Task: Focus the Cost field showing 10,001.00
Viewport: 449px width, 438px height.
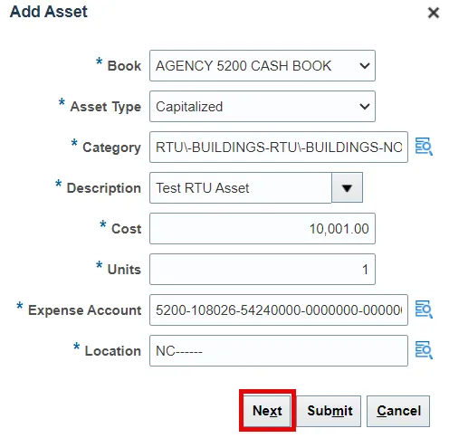Action: pyautogui.click(x=263, y=229)
